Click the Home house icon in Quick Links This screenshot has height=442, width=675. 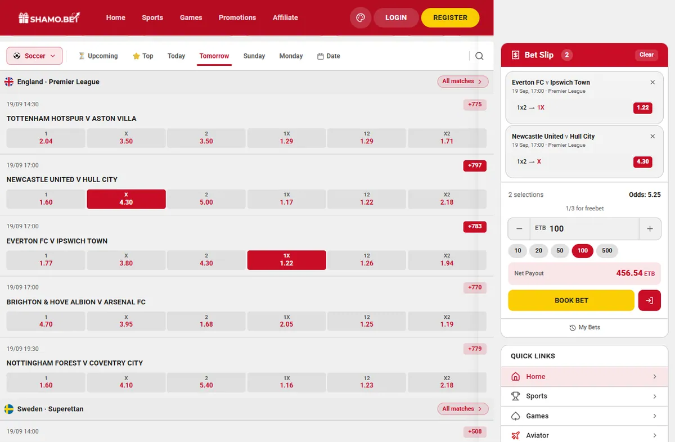point(515,377)
